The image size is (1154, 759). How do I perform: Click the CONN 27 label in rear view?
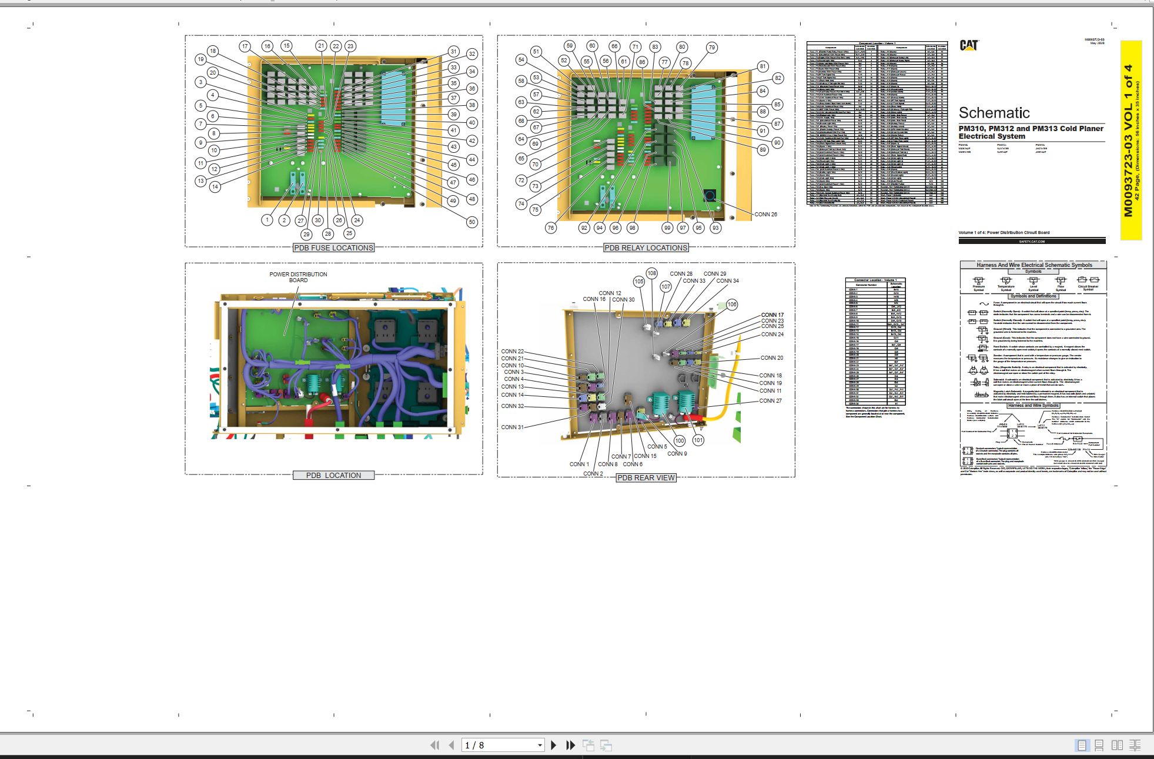771,401
